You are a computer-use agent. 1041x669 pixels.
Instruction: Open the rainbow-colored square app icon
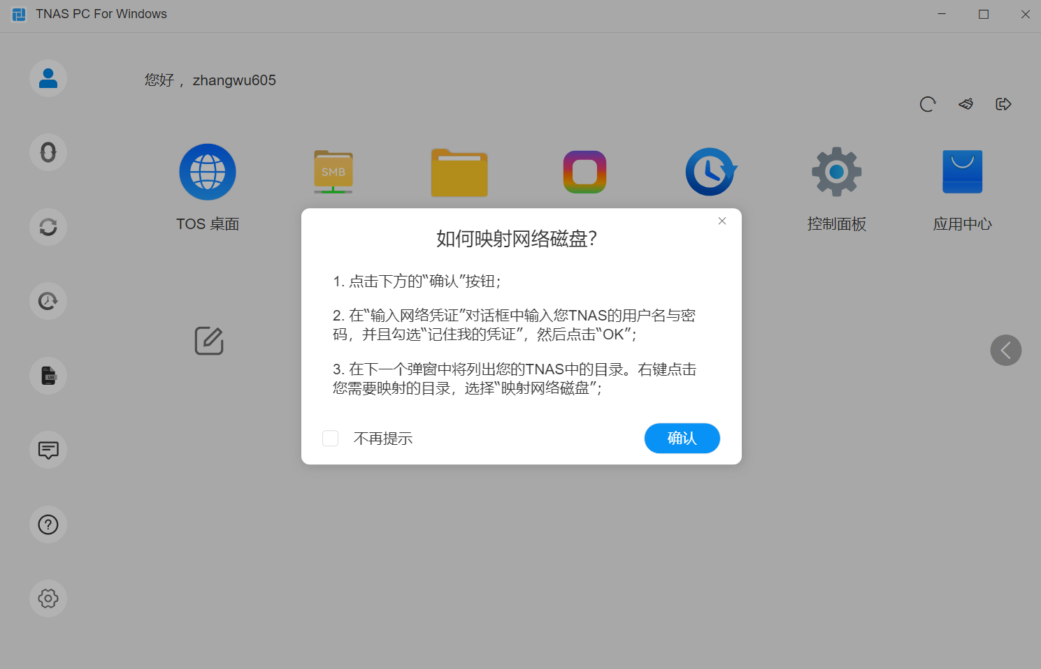[585, 172]
